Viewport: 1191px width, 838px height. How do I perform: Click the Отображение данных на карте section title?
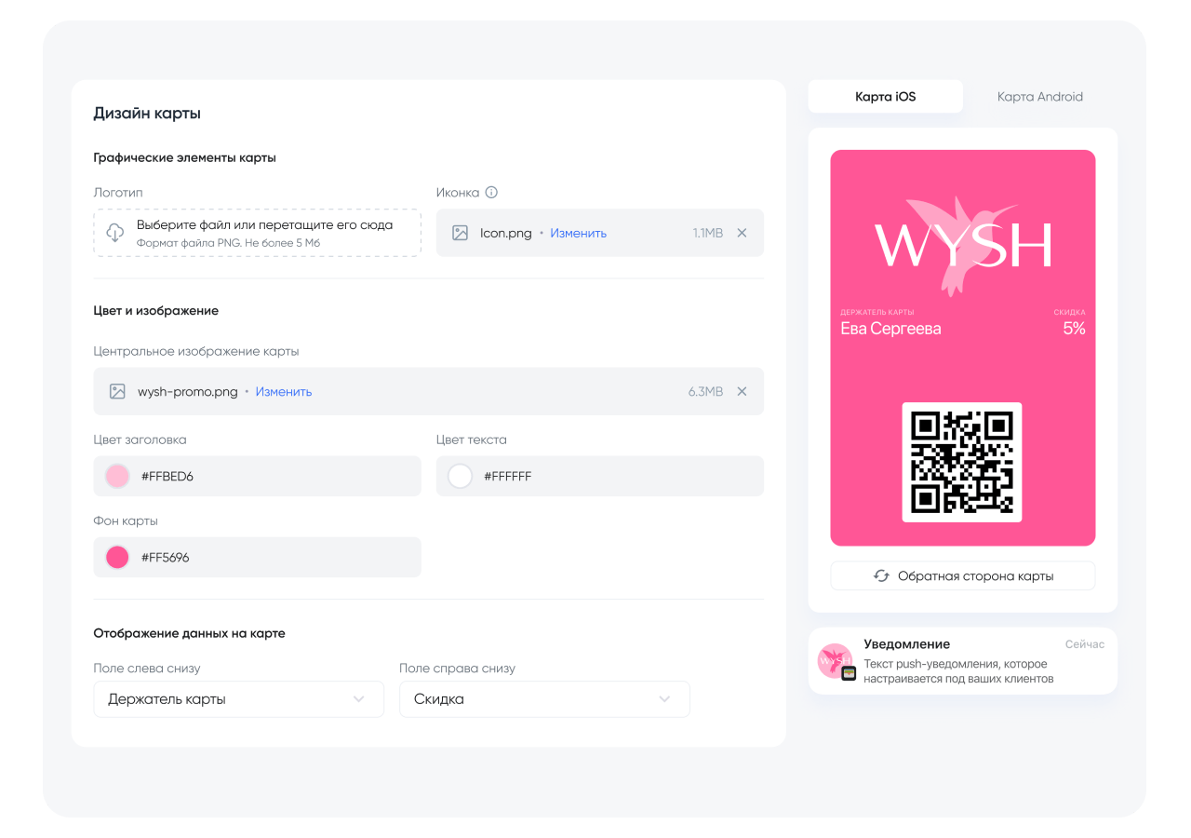[190, 633]
